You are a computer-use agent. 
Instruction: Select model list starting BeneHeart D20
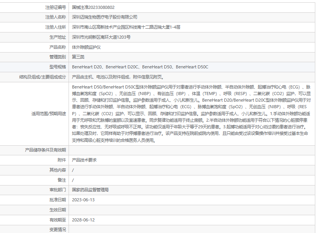pyautogui.click(x=140, y=67)
